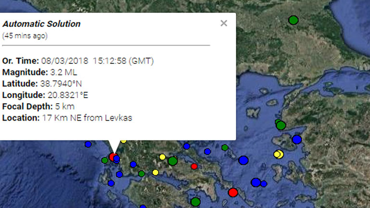
Task: Click the small red marker in central mainland Greece
Action: (194, 167)
